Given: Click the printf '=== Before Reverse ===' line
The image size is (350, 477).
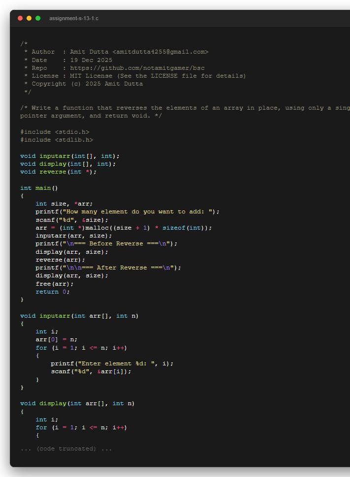Looking at the screenshot, I should click(106, 244).
